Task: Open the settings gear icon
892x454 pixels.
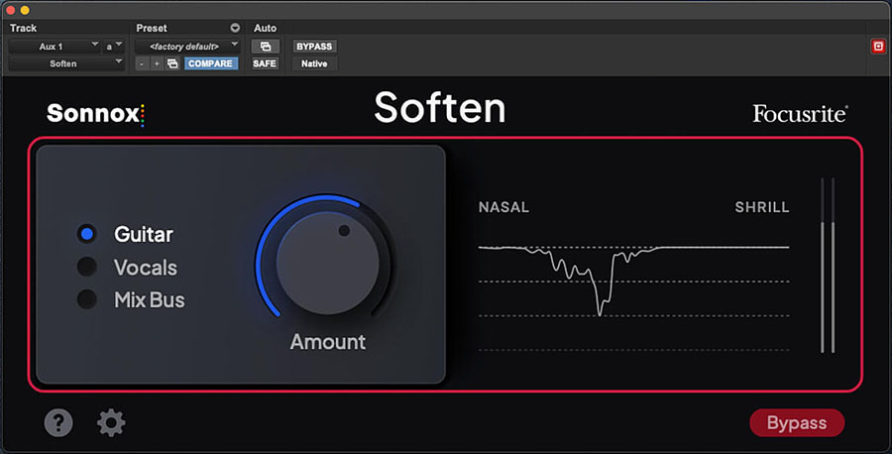Action: click(x=111, y=422)
